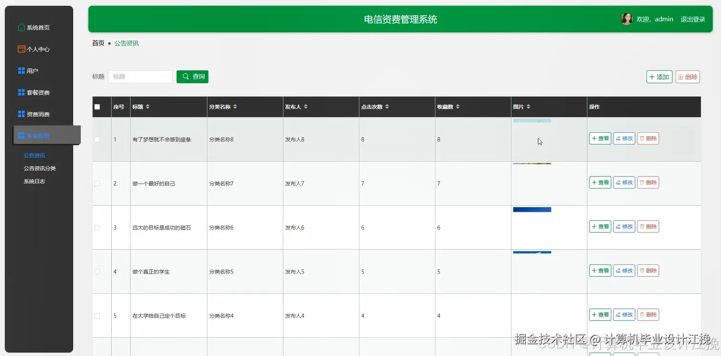Check the row 3 checkbox
This screenshot has height=356, width=721.
tap(97, 228)
